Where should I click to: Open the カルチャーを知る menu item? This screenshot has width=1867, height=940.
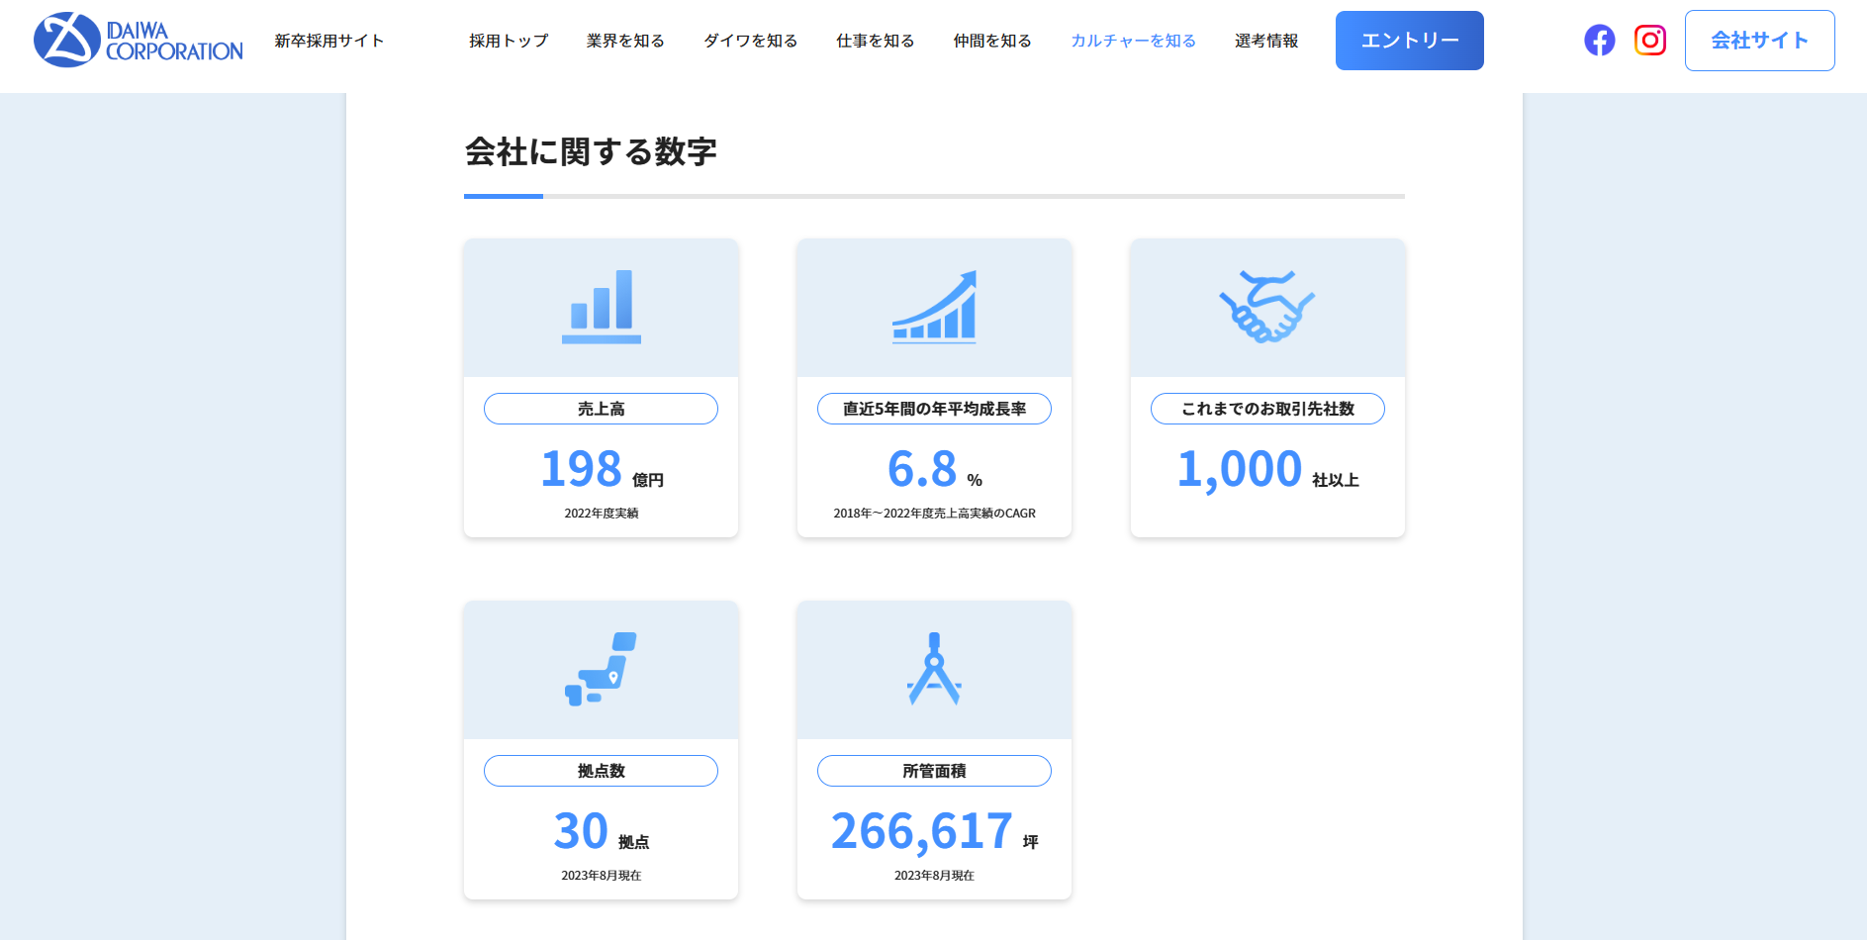coord(1134,41)
